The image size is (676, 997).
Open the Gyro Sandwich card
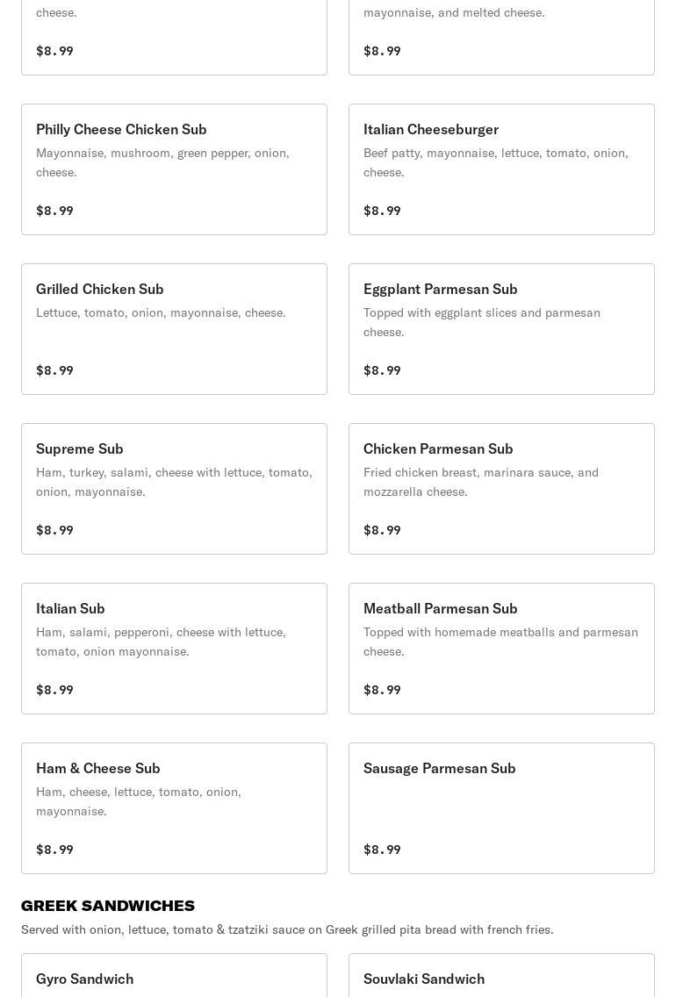pyautogui.click(x=174, y=978)
